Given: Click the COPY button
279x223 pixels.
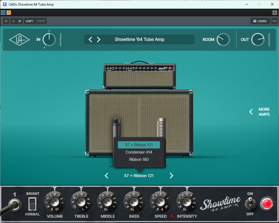Looking at the screenshot, I should point(30,21).
